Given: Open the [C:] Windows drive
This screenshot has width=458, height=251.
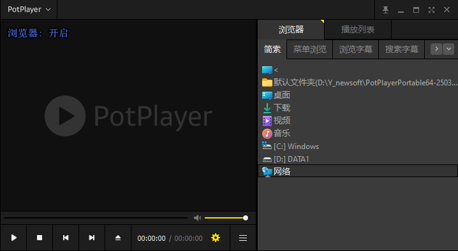Looking at the screenshot, I should pyautogui.click(x=358, y=147).
